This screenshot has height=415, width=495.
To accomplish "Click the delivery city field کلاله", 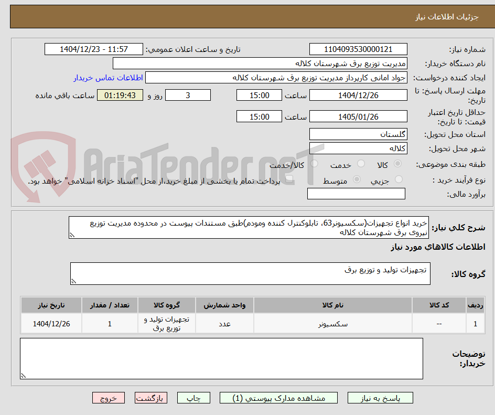I will pyautogui.click(x=358, y=148).
